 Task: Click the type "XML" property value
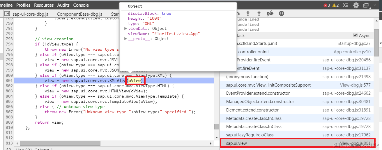tap(148, 23)
